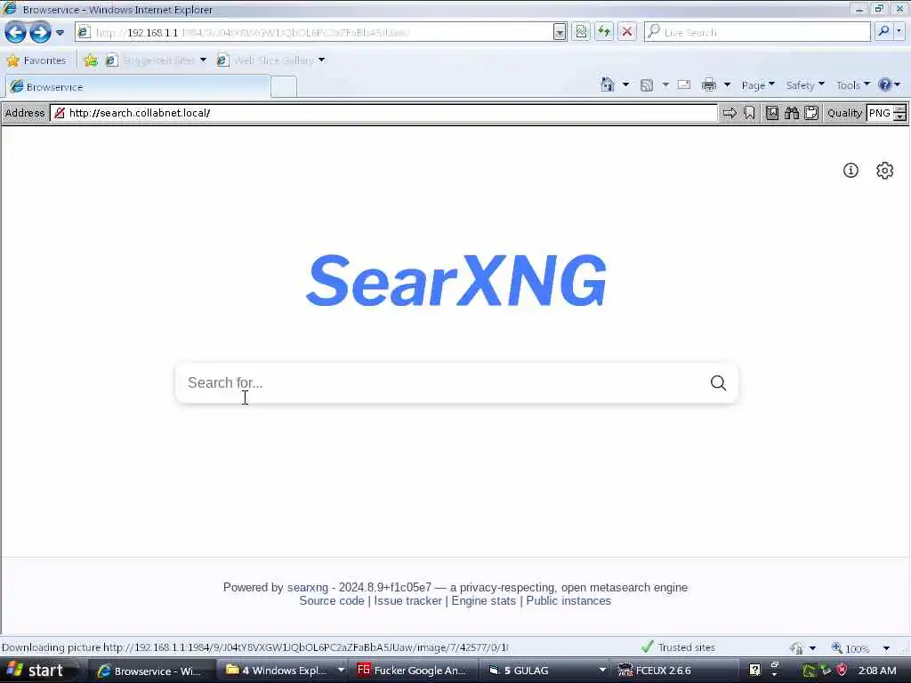Click the red shield security tray icon

[842, 671]
